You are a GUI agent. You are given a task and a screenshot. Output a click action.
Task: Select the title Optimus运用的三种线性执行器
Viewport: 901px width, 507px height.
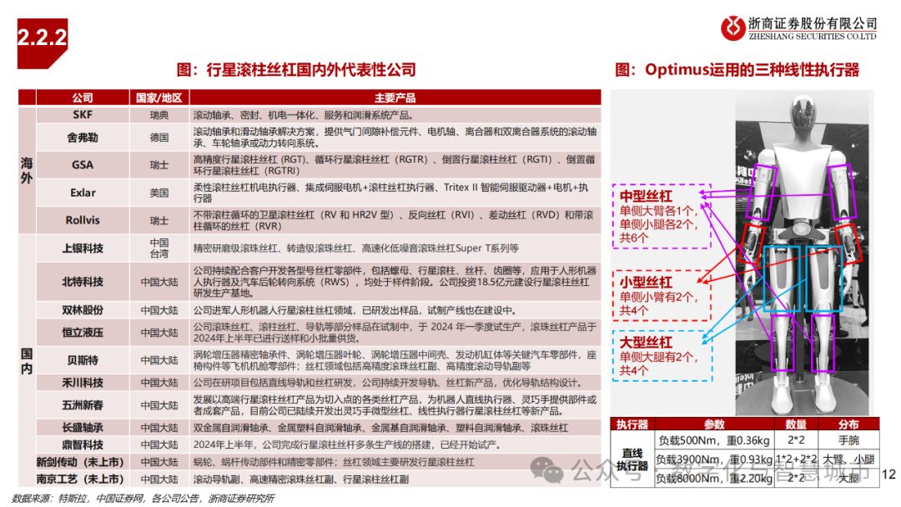[753, 70]
